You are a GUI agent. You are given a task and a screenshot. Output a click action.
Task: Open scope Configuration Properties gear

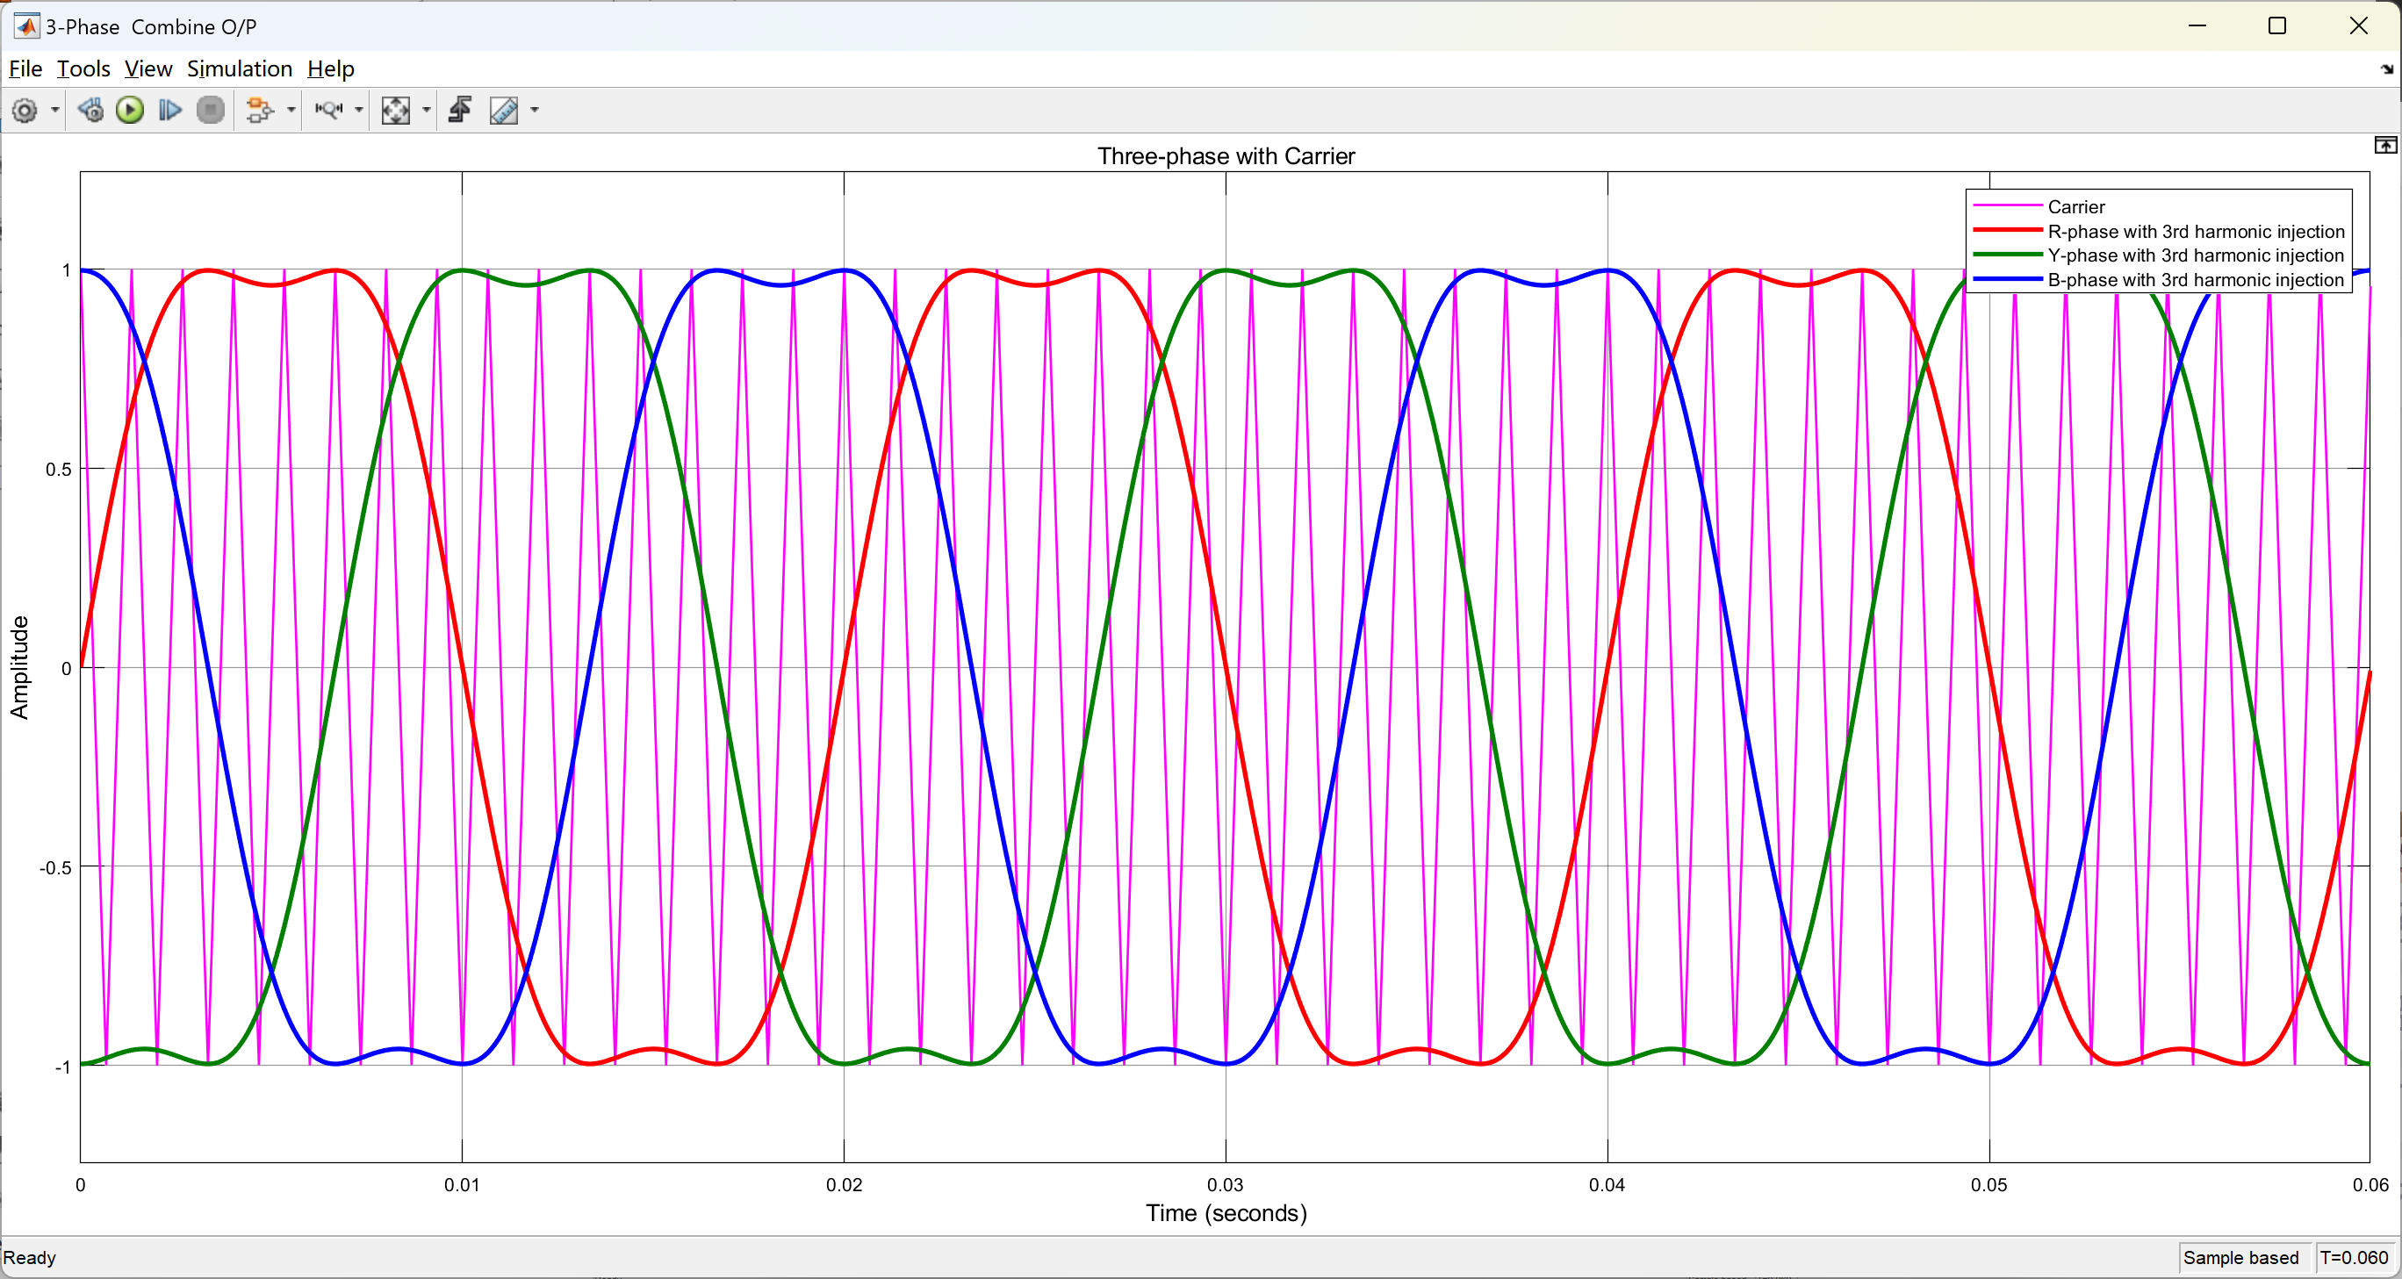tap(25, 111)
